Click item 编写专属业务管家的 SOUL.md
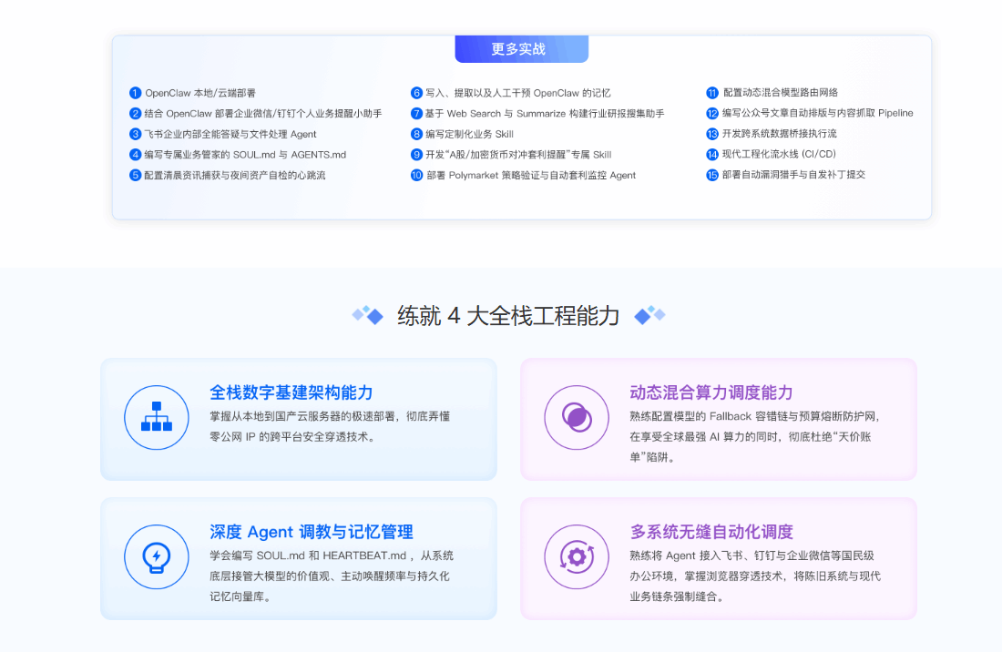The width and height of the screenshot is (1002, 652). tap(245, 155)
